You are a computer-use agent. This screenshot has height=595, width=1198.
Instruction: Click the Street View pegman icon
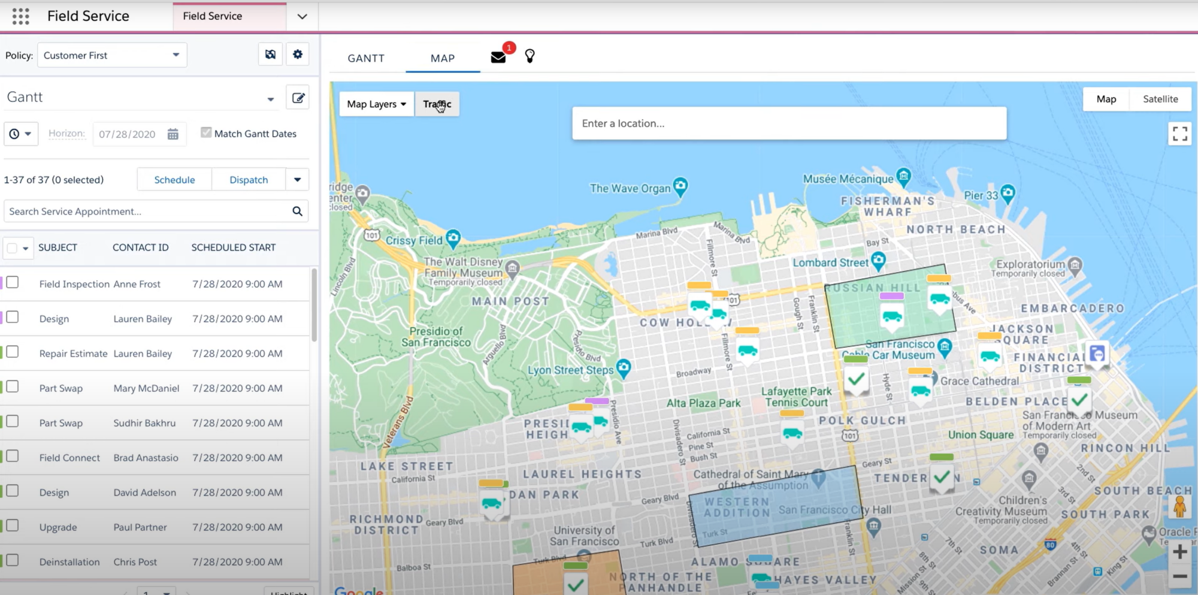click(1179, 507)
